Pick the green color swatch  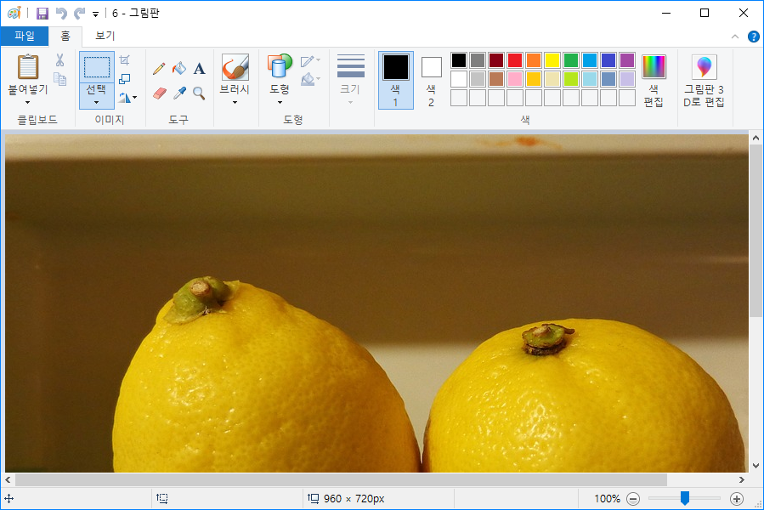click(570, 60)
